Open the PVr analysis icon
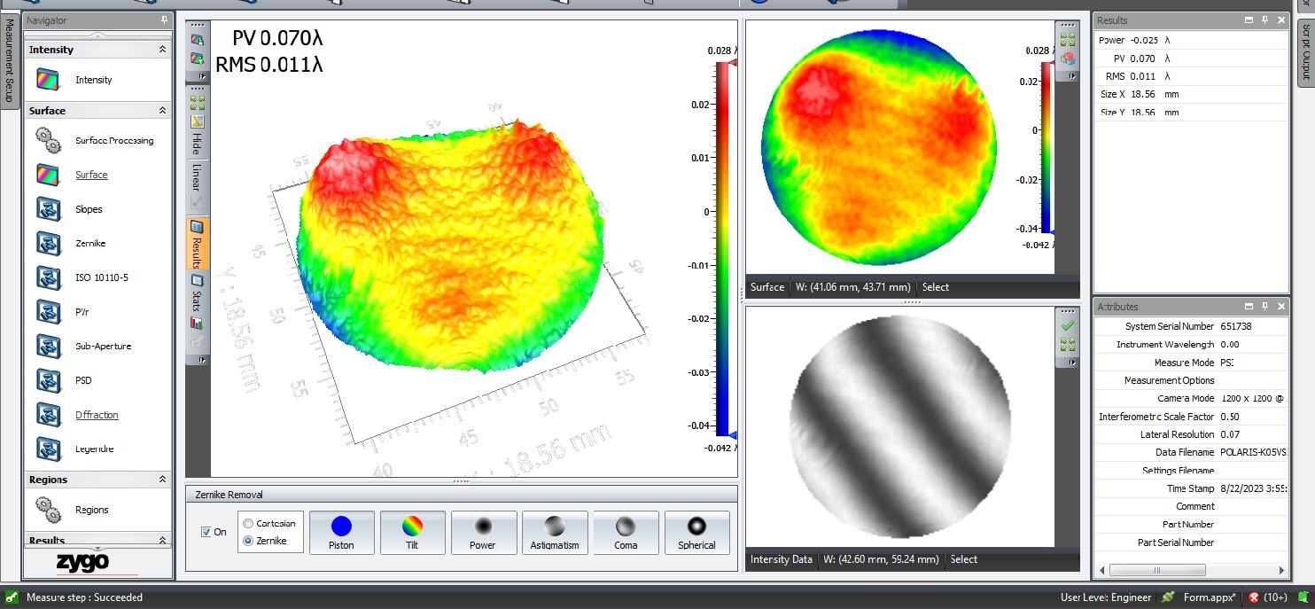The height and width of the screenshot is (609, 1315). (48, 311)
